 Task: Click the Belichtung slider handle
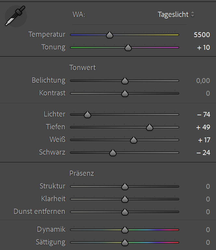click(125, 81)
